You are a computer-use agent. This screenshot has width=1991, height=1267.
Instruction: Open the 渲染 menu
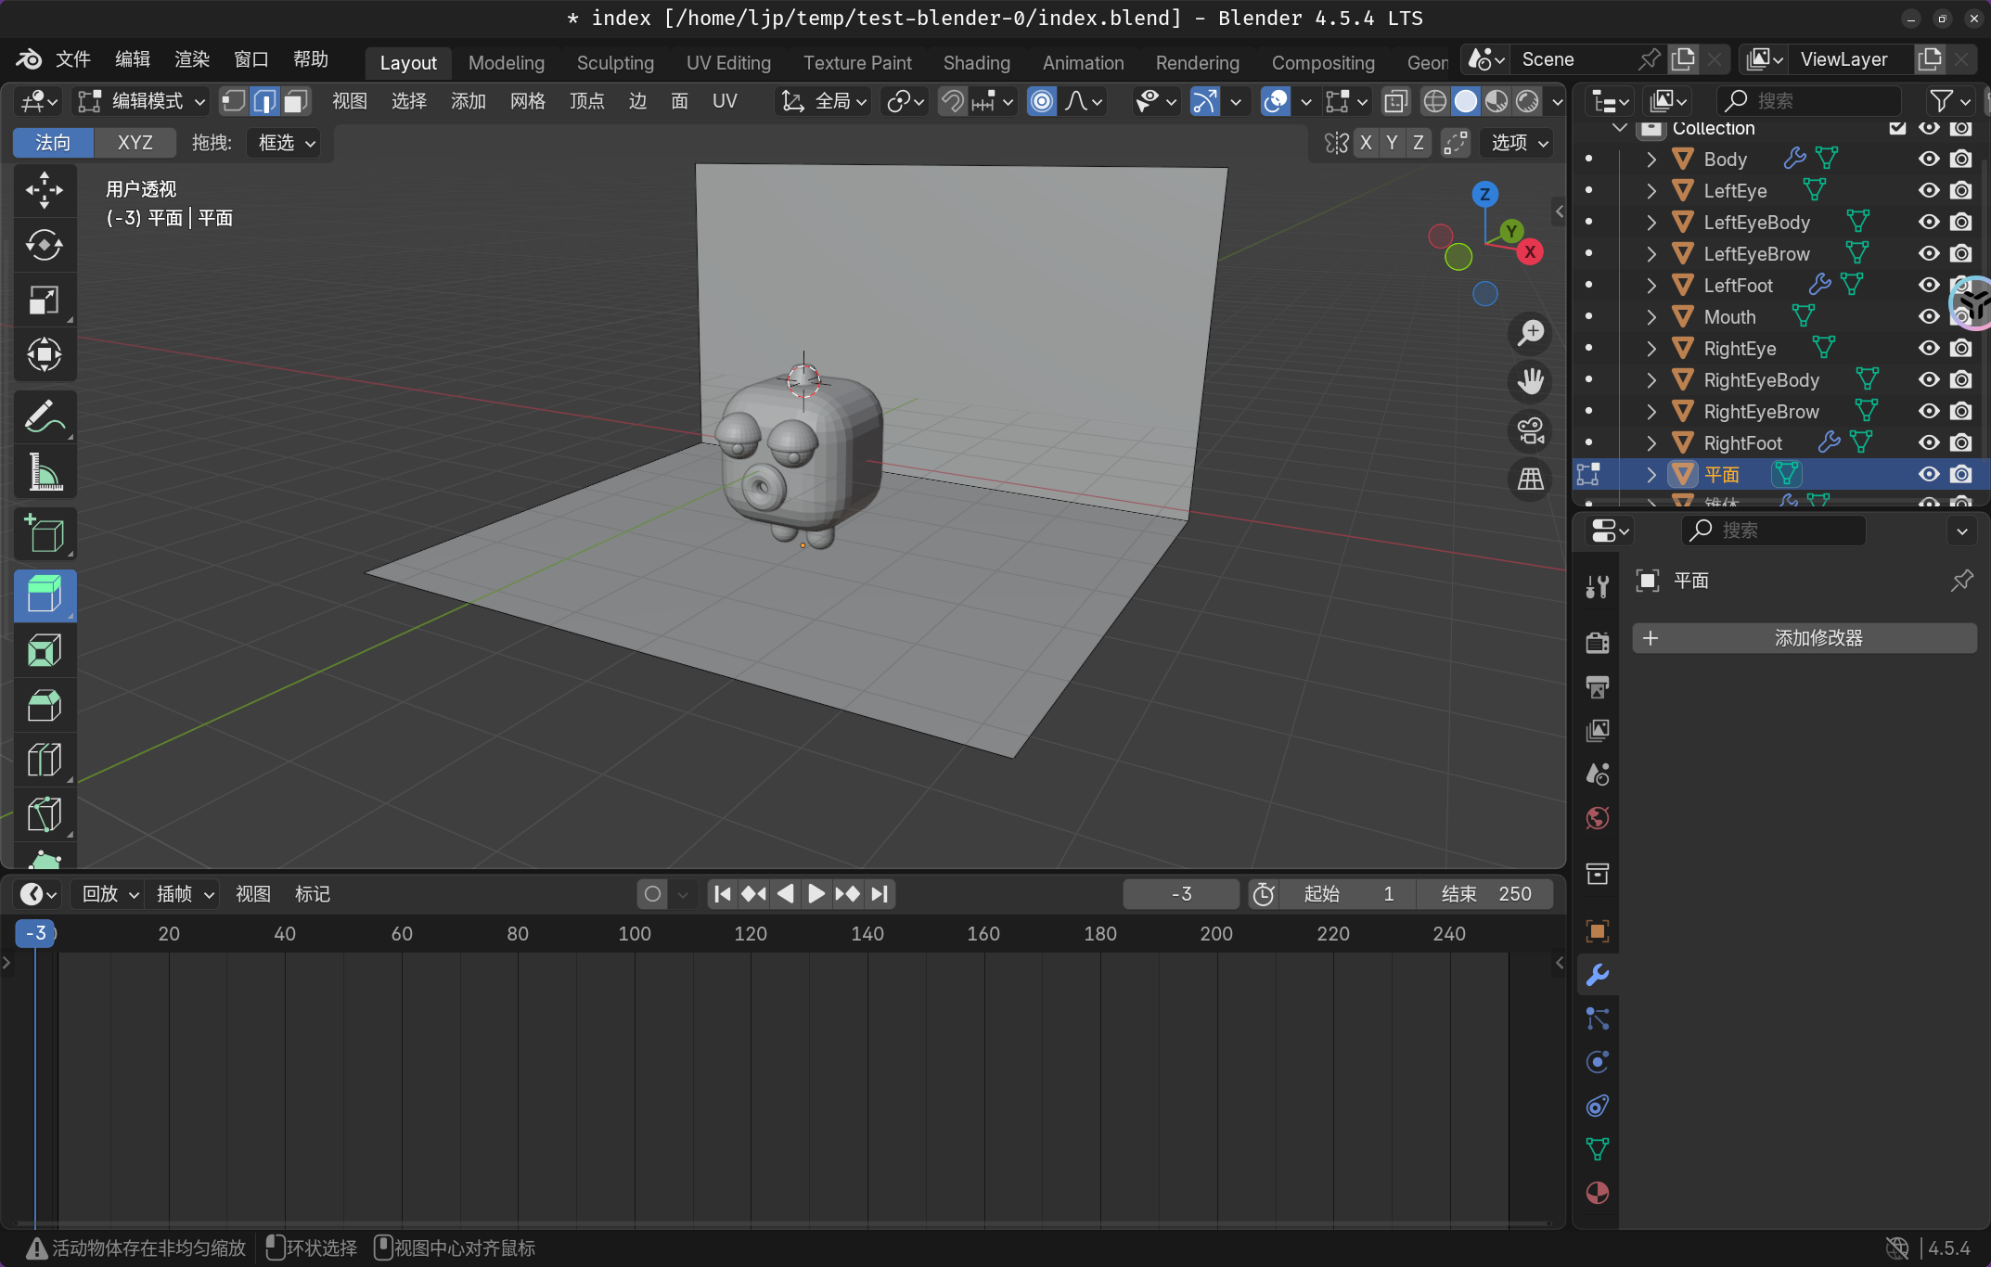(x=191, y=59)
